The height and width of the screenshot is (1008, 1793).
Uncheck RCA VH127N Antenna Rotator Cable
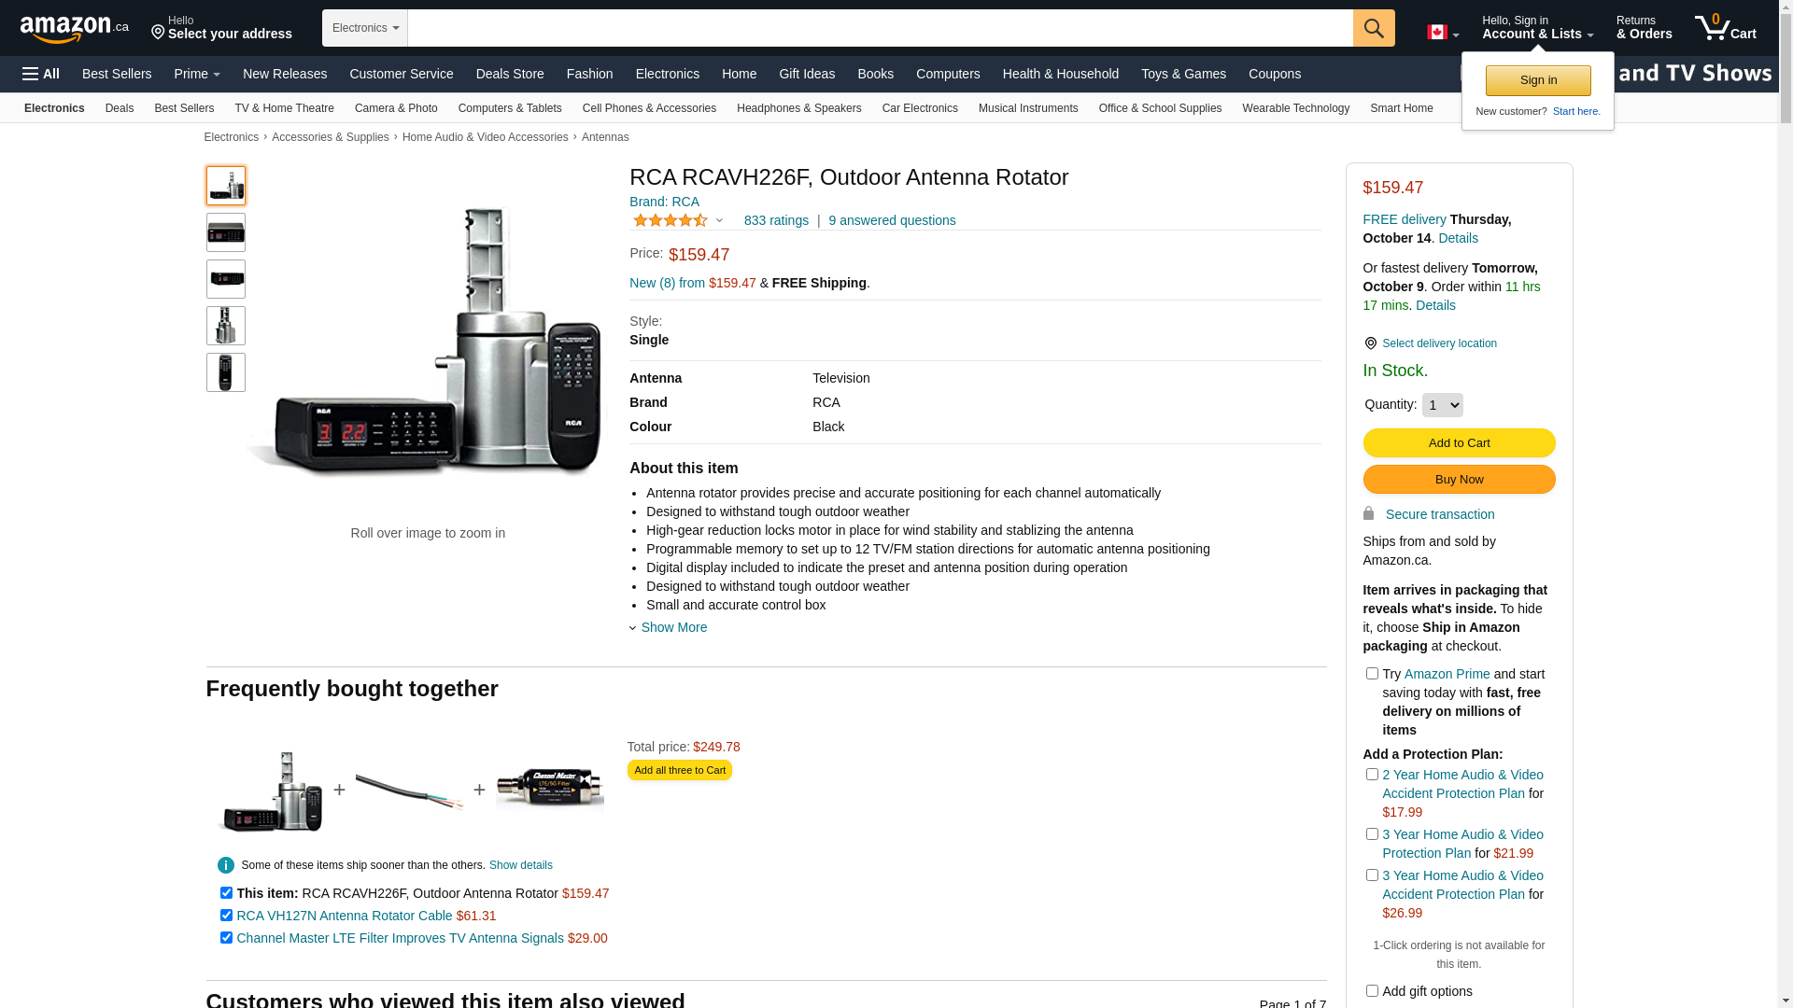pos(226,916)
